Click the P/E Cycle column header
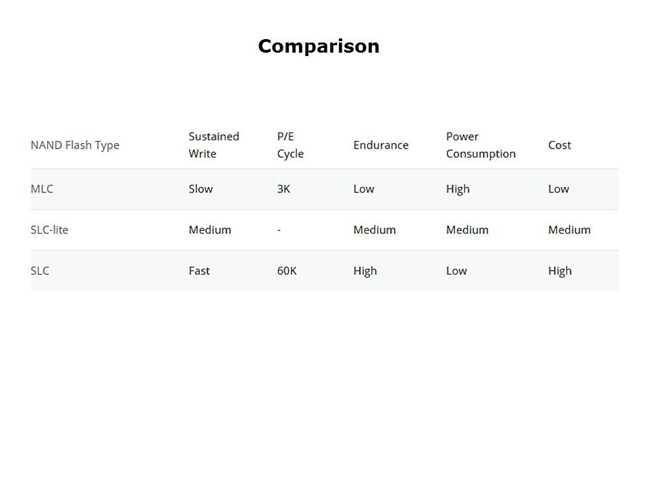The height and width of the screenshot is (486, 648). click(290, 145)
